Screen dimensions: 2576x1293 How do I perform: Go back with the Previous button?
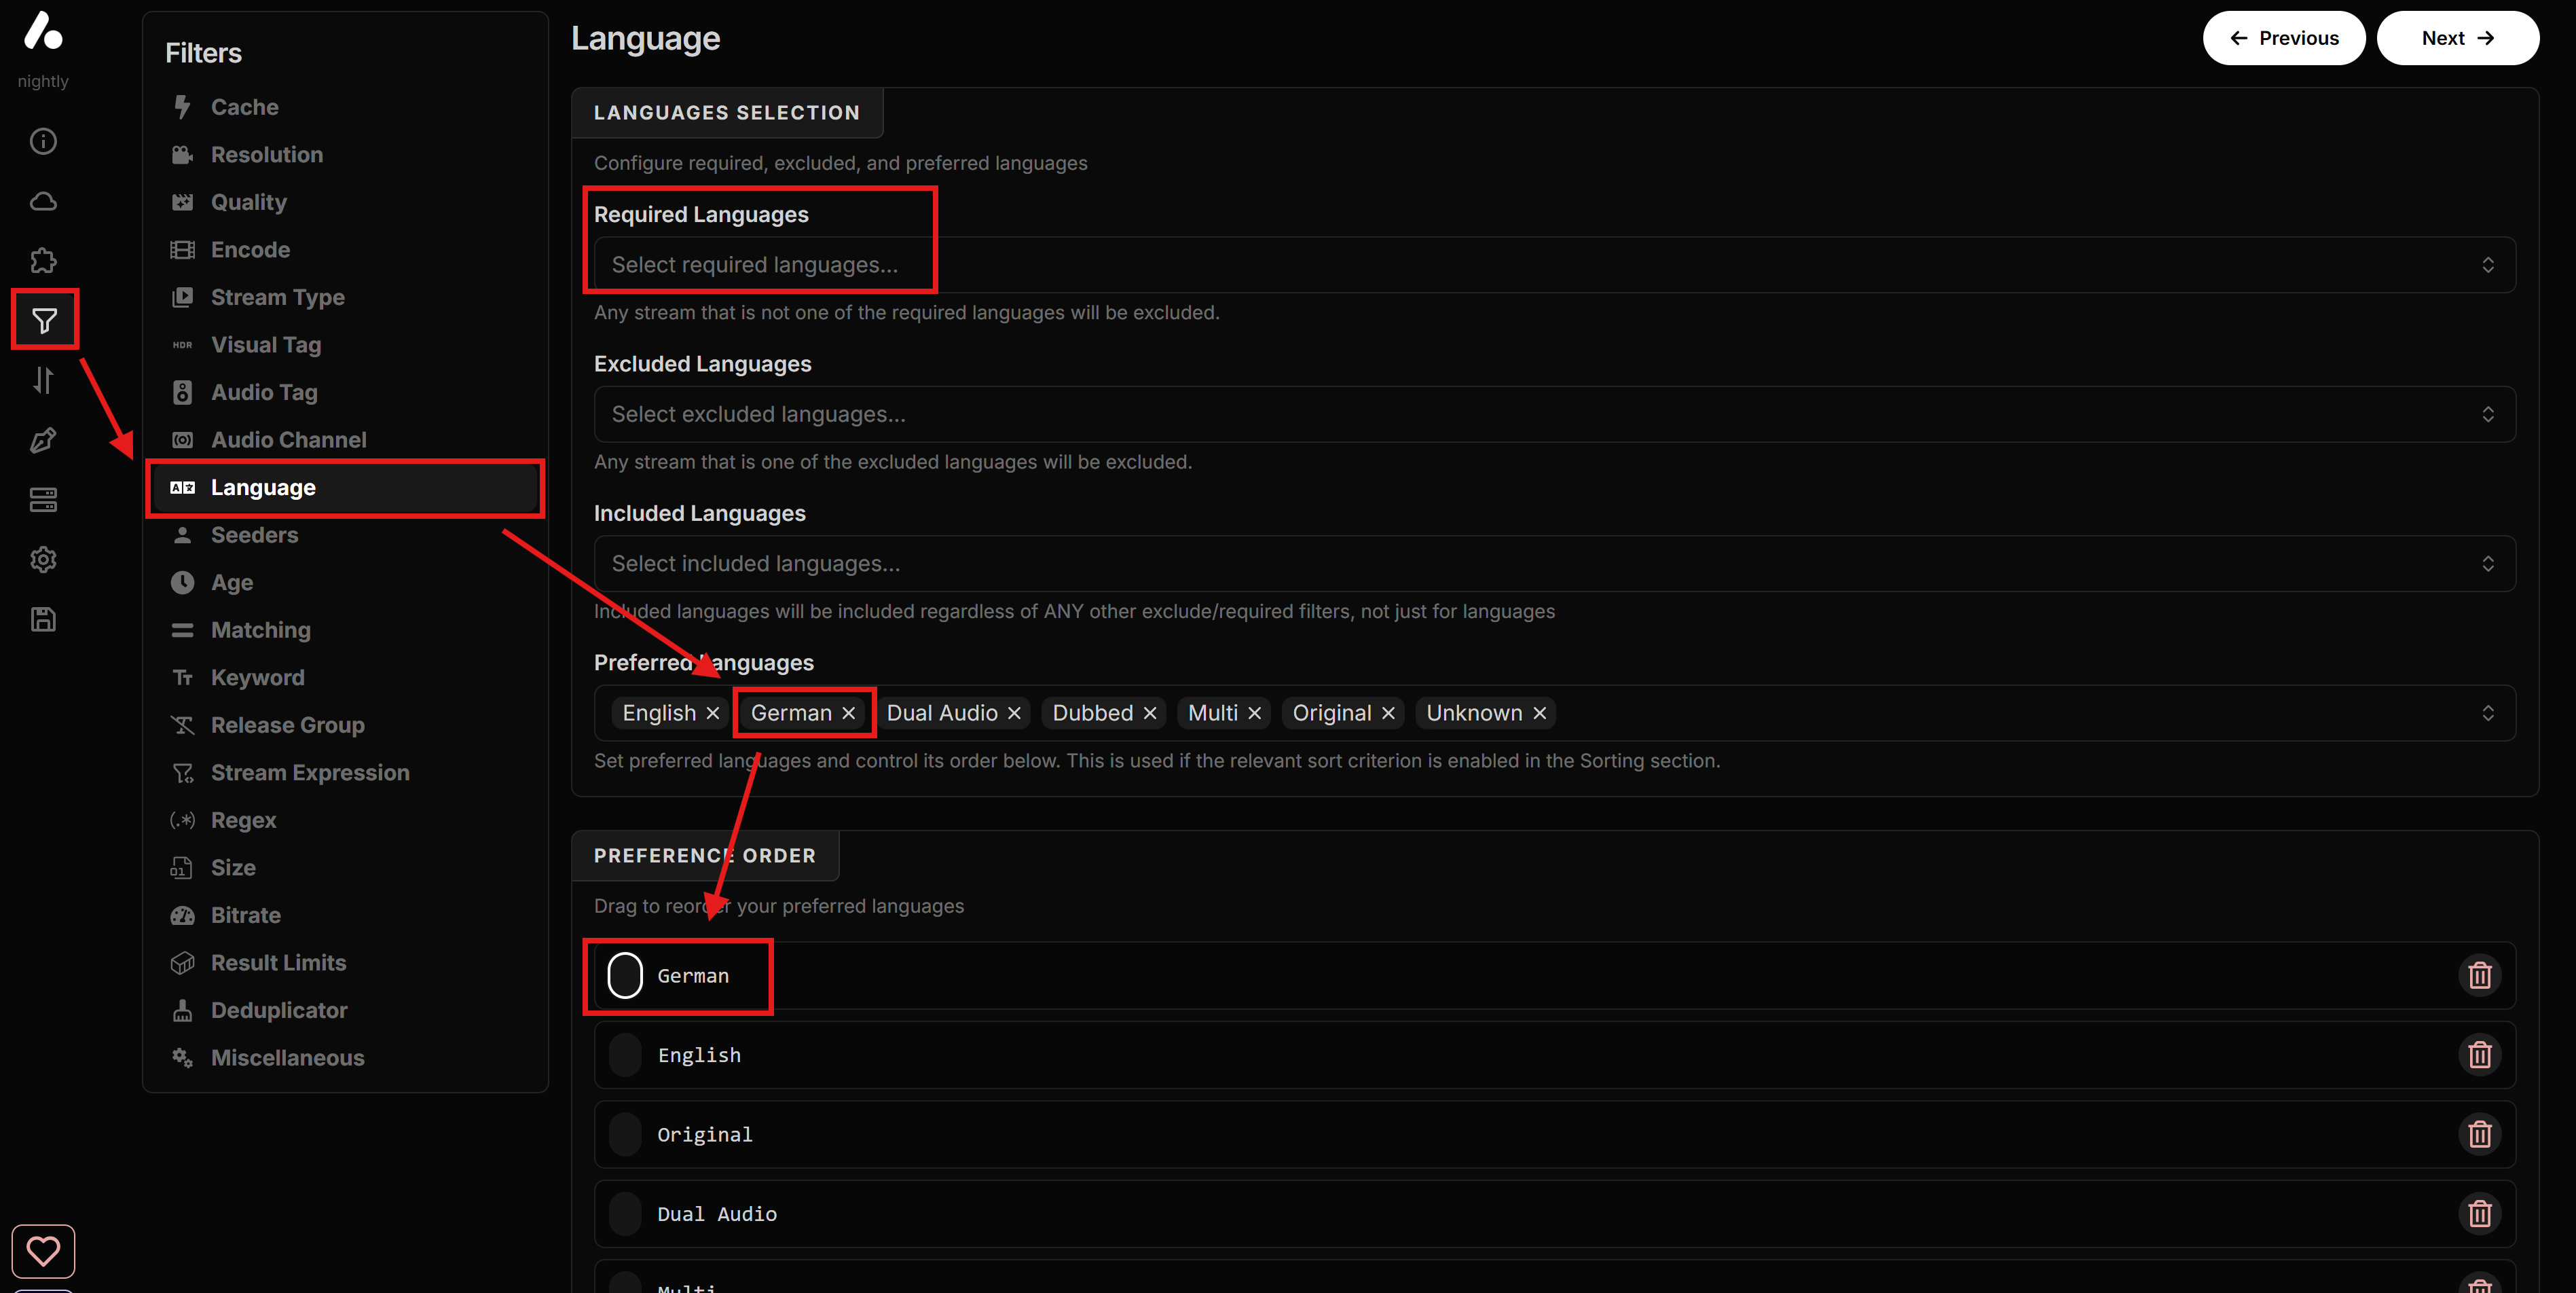[x=2283, y=38]
